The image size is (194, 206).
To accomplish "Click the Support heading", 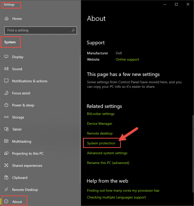I will [95, 43].
